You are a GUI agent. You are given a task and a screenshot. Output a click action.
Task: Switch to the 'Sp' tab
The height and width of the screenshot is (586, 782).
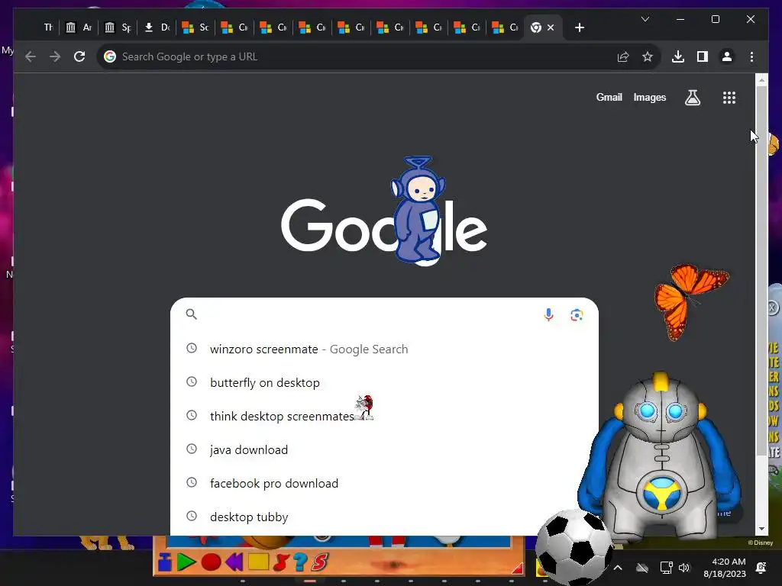tap(118, 27)
